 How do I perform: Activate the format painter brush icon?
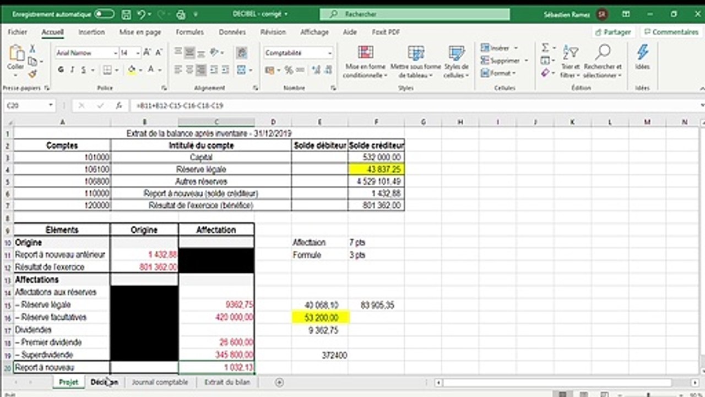click(x=33, y=73)
